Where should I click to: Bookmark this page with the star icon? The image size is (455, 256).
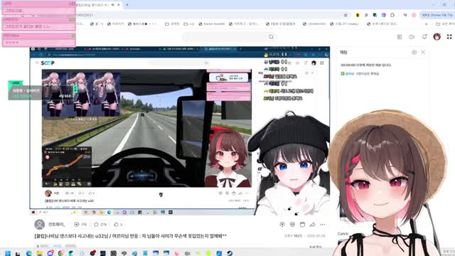[346, 15]
